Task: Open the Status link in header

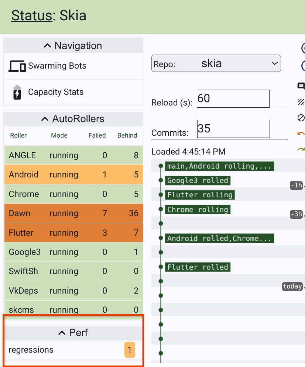Action: (x=32, y=15)
